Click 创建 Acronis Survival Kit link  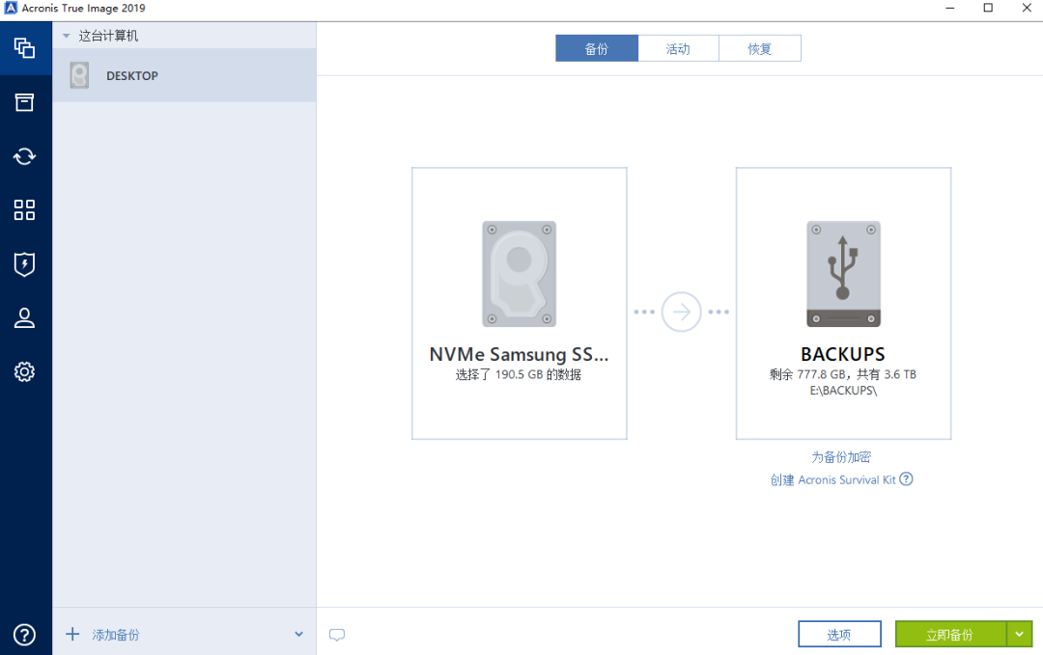tap(832, 479)
